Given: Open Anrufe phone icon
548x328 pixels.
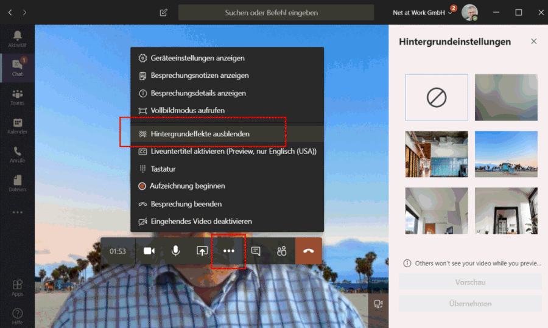Looking at the screenshot, I should [x=17, y=155].
